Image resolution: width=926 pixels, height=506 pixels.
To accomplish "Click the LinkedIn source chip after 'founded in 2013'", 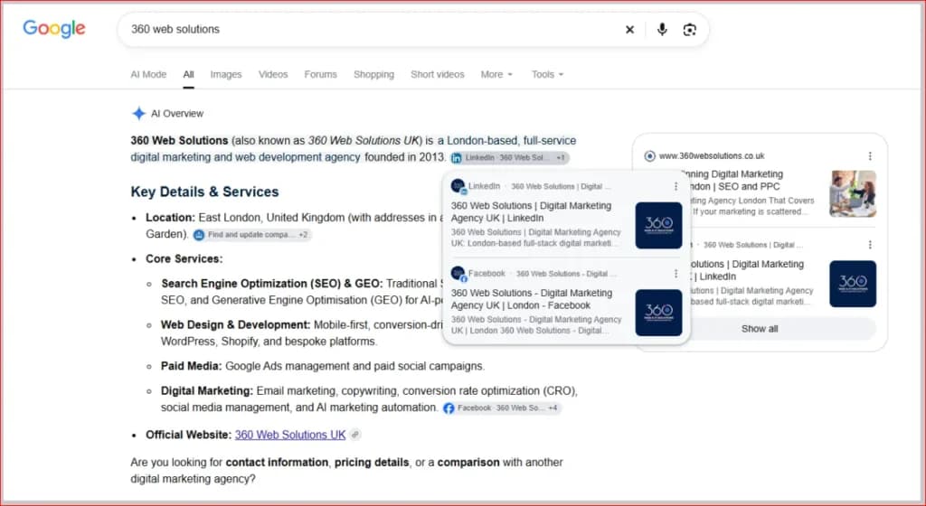I will (x=510, y=157).
